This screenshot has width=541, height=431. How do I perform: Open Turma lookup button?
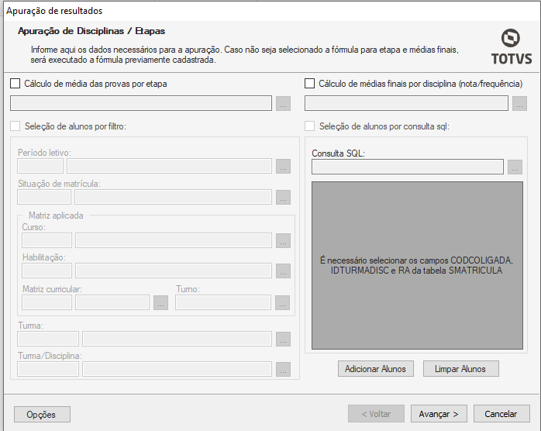[283, 339]
